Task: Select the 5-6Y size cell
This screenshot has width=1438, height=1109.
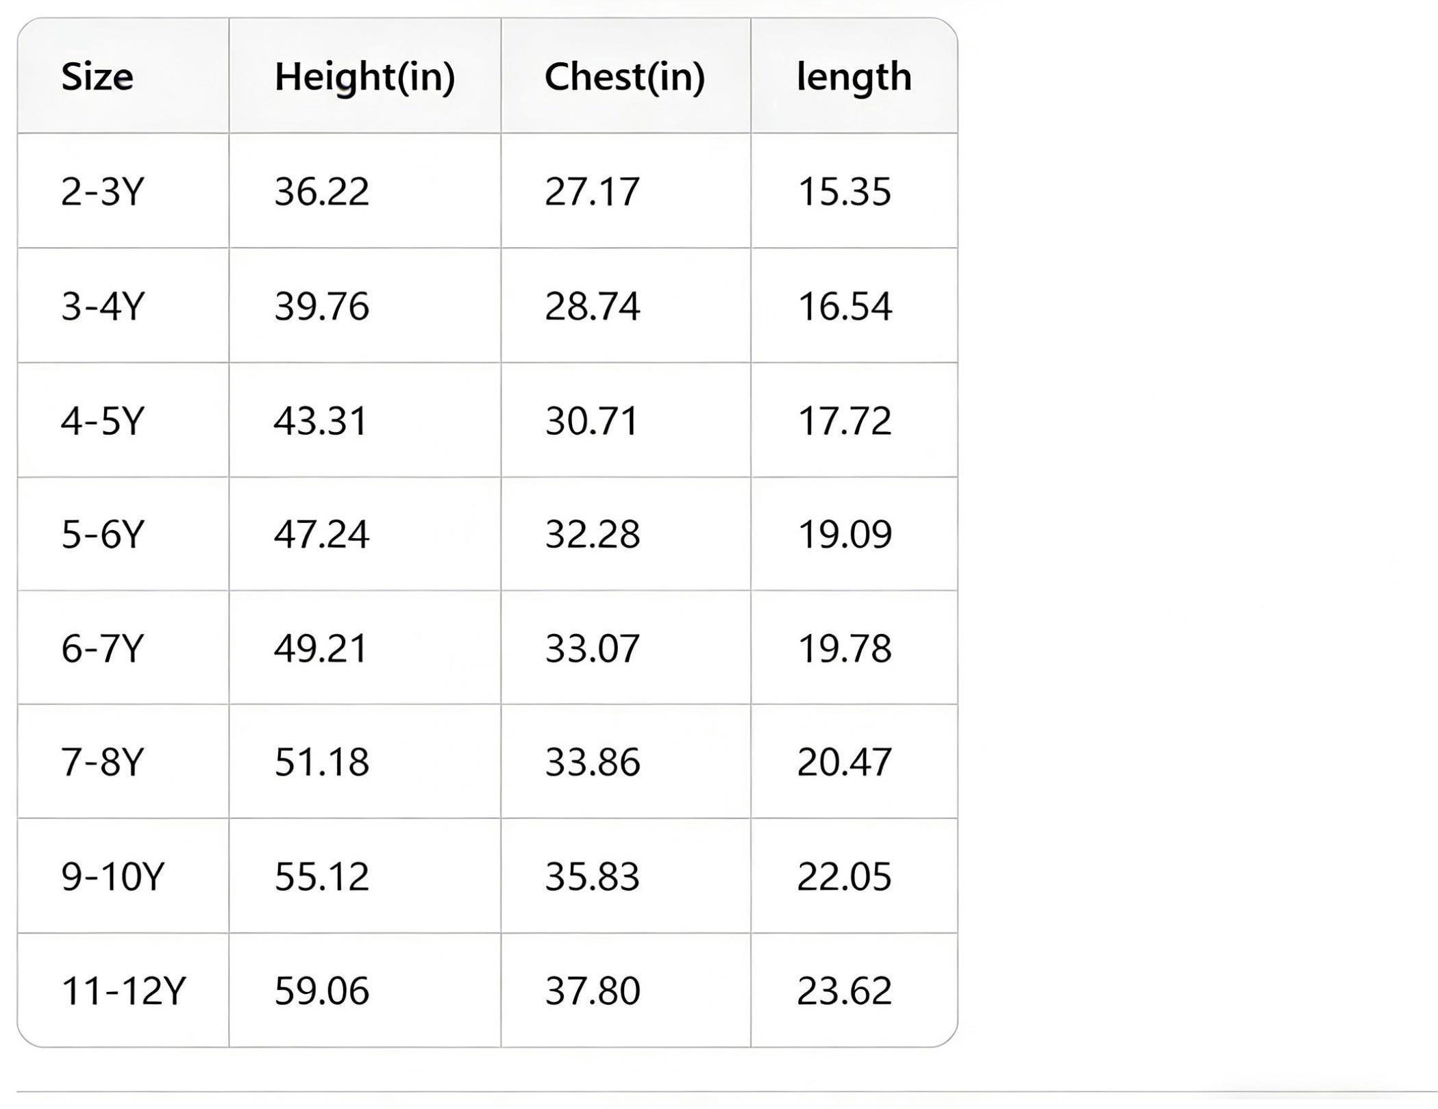Action: 103,535
